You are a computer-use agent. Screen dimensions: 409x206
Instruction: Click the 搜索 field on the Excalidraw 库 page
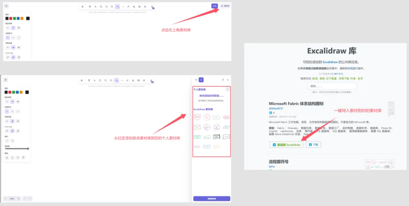pyautogui.click(x=331, y=86)
